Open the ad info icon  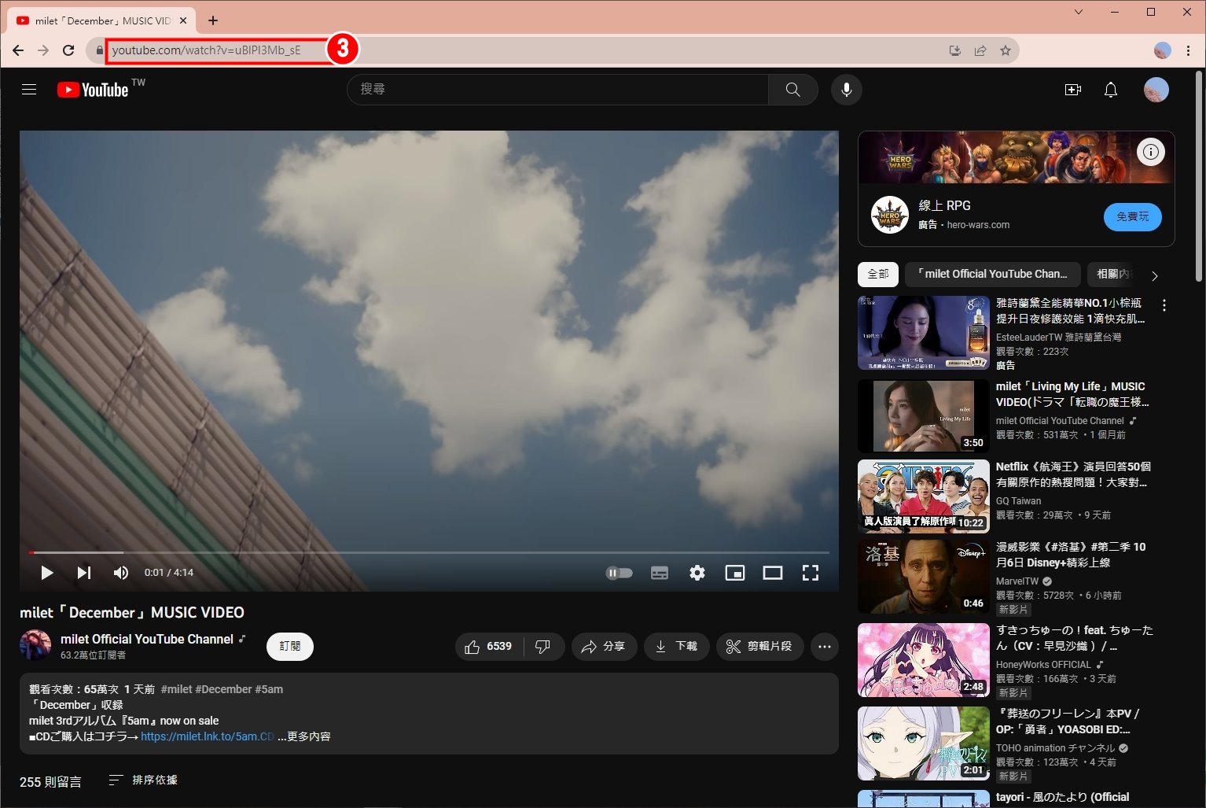(1151, 152)
